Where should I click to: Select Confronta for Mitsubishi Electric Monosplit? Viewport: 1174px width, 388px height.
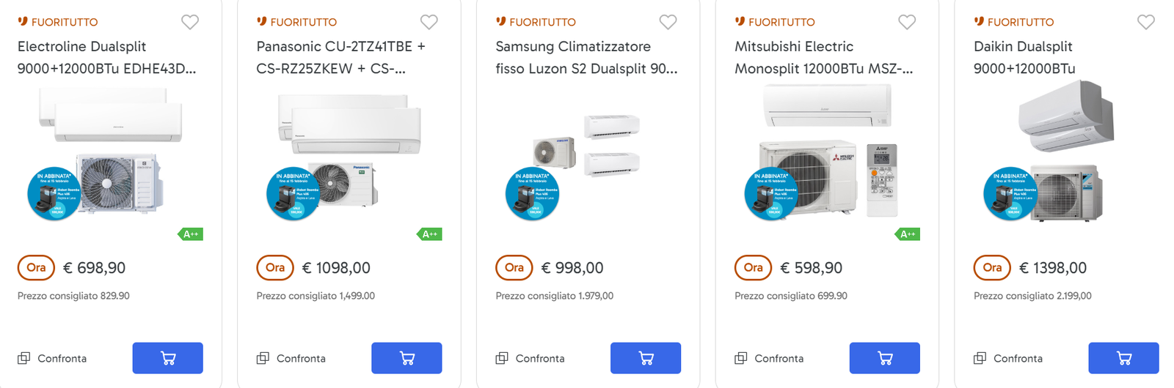(741, 358)
